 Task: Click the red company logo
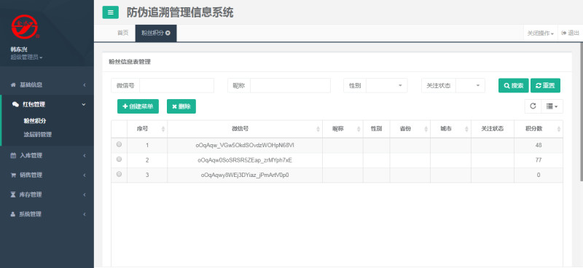click(25, 27)
